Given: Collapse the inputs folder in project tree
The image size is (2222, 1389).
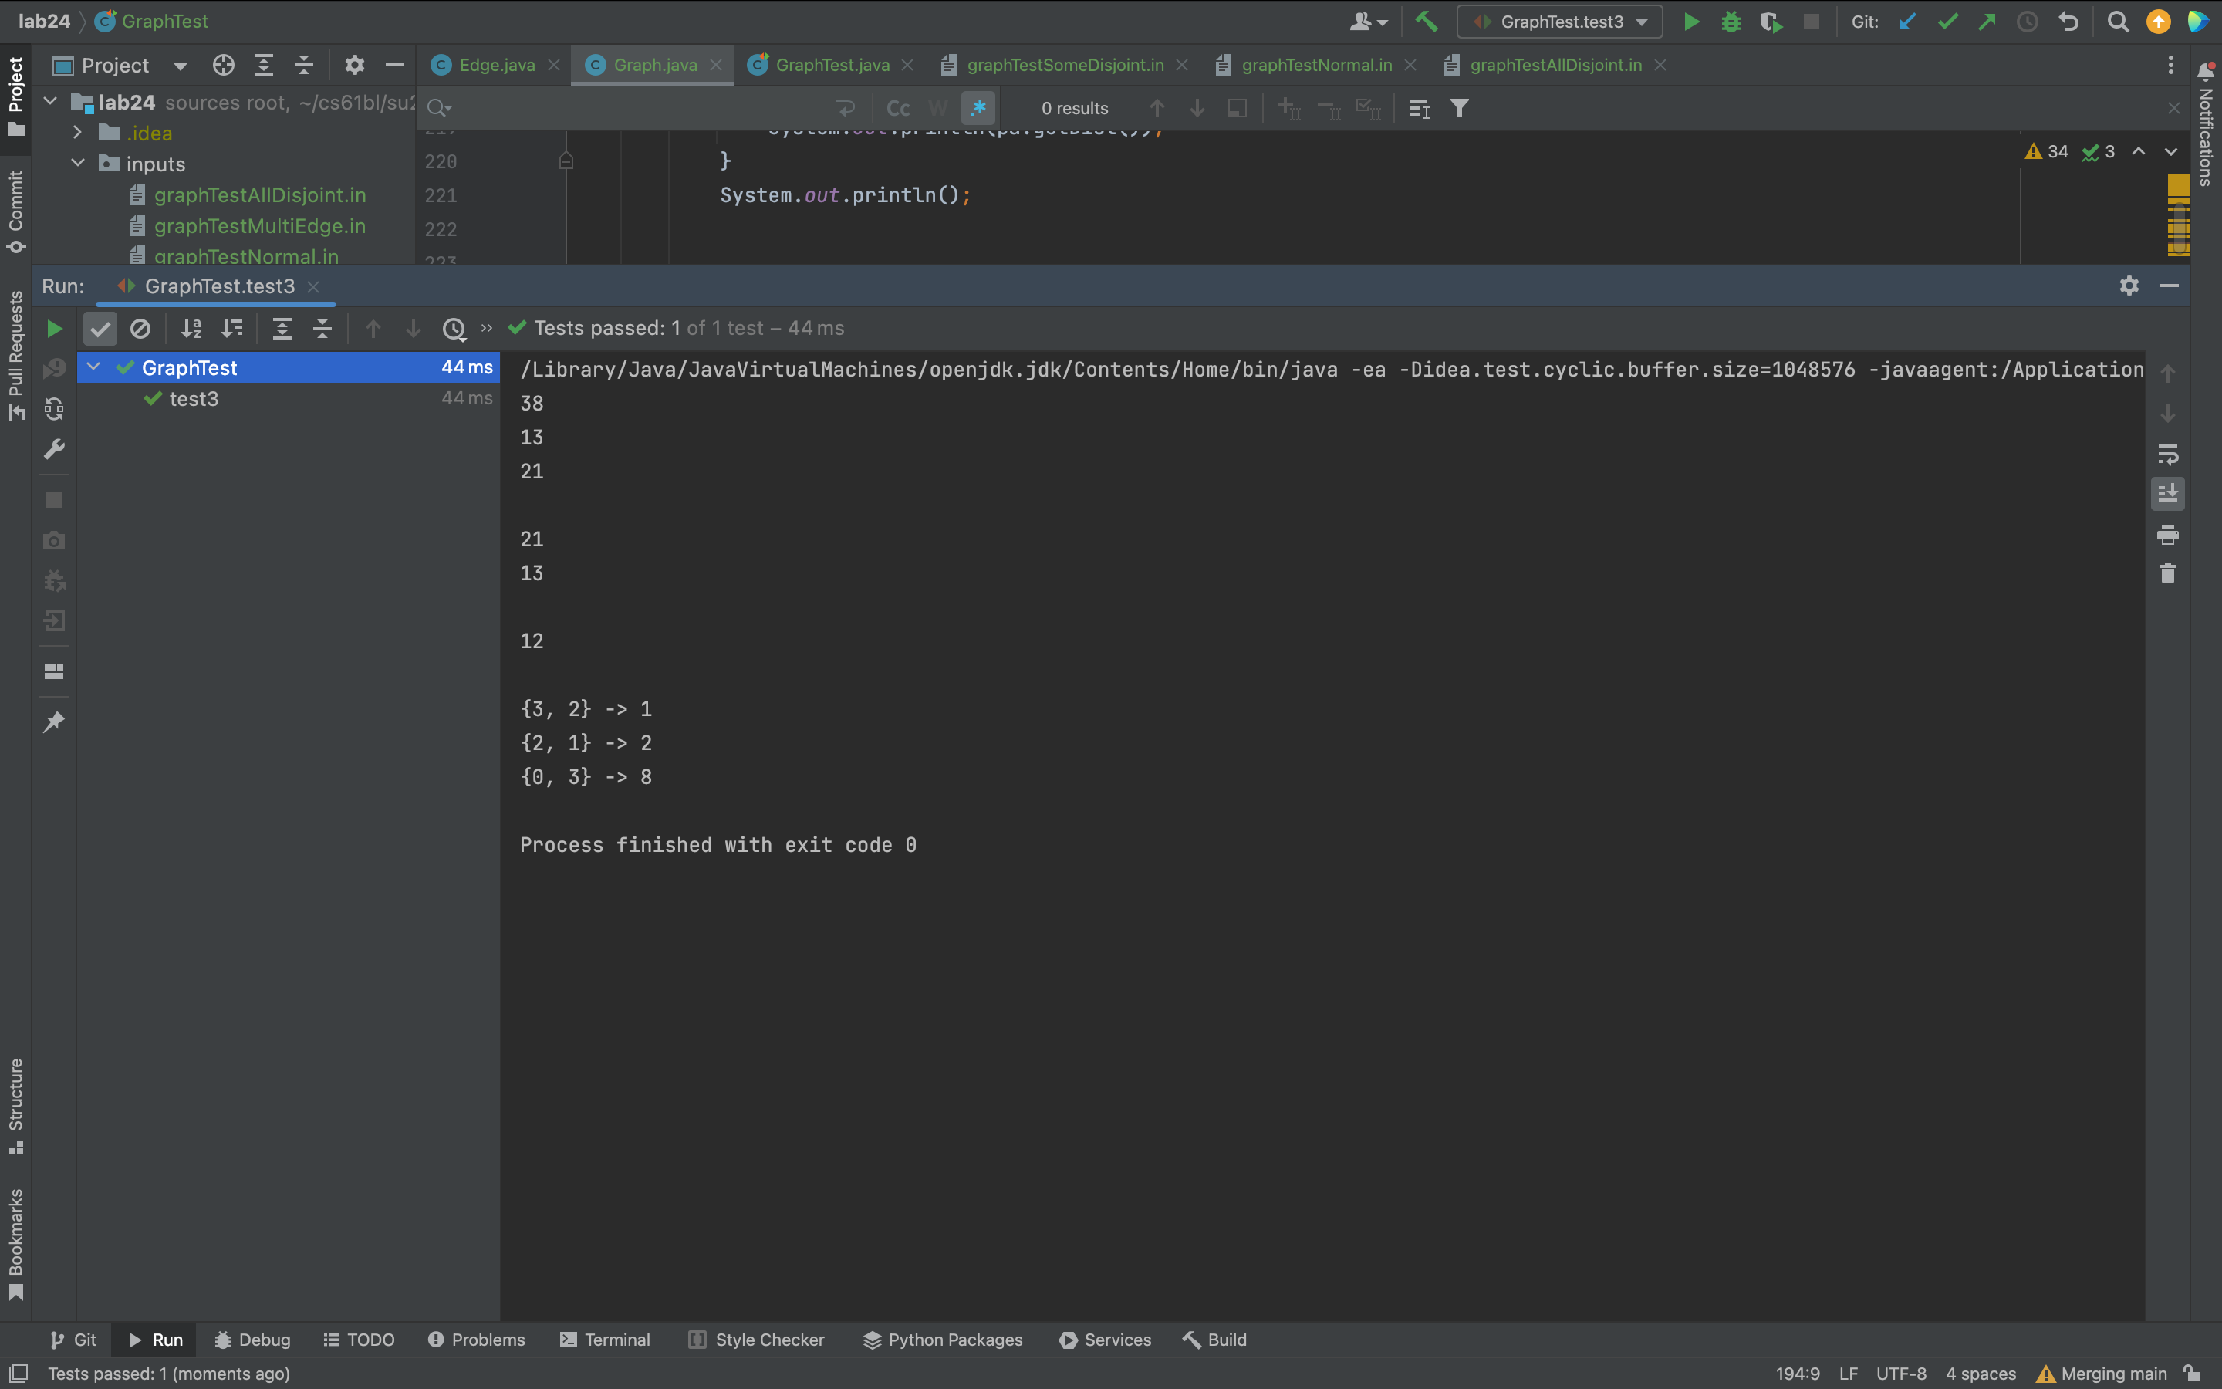Looking at the screenshot, I should (x=78, y=164).
